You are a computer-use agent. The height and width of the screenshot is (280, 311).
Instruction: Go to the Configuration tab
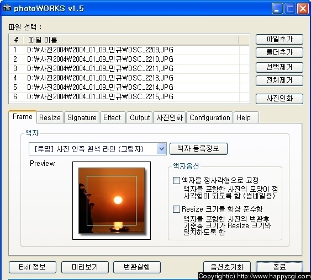(x=210, y=117)
